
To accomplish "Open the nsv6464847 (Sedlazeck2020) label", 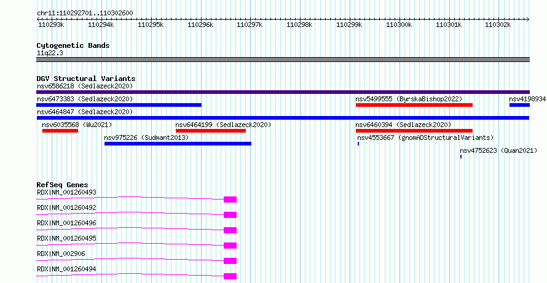I will 85,112.
